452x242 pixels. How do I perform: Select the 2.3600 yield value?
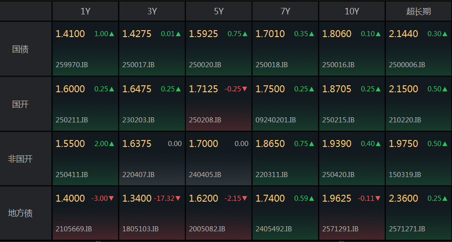click(403, 198)
